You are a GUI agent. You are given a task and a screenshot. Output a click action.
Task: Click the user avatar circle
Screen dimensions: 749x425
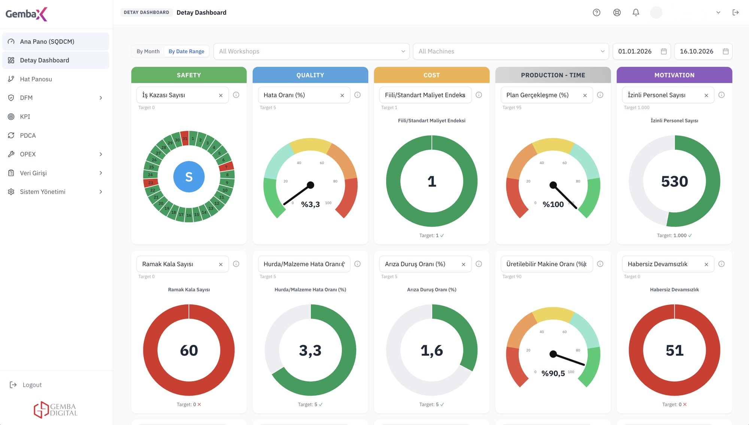click(656, 12)
